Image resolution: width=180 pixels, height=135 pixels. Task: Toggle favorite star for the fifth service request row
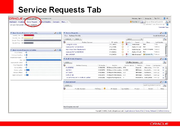click(x=123, y=54)
